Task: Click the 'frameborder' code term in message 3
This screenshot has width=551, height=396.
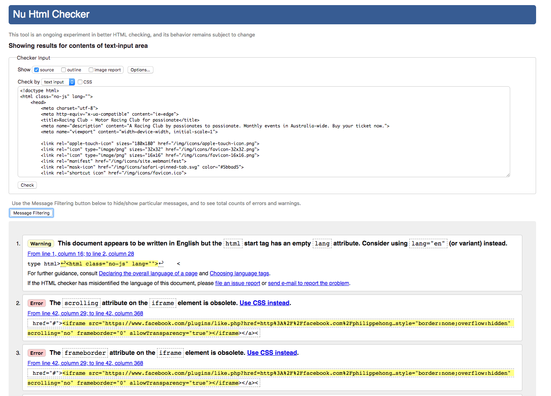Action: [85, 353]
